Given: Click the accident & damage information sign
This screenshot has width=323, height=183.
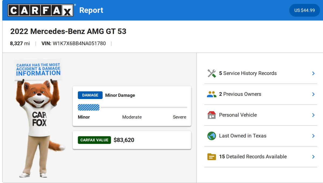Looking at the screenshot, I should click(38, 69).
